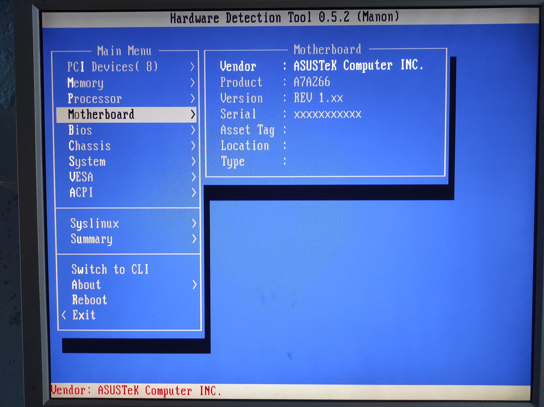The width and height of the screenshot is (544, 407).
Task: Open the PCI Devices menu entry
Action: pyautogui.click(x=112, y=67)
